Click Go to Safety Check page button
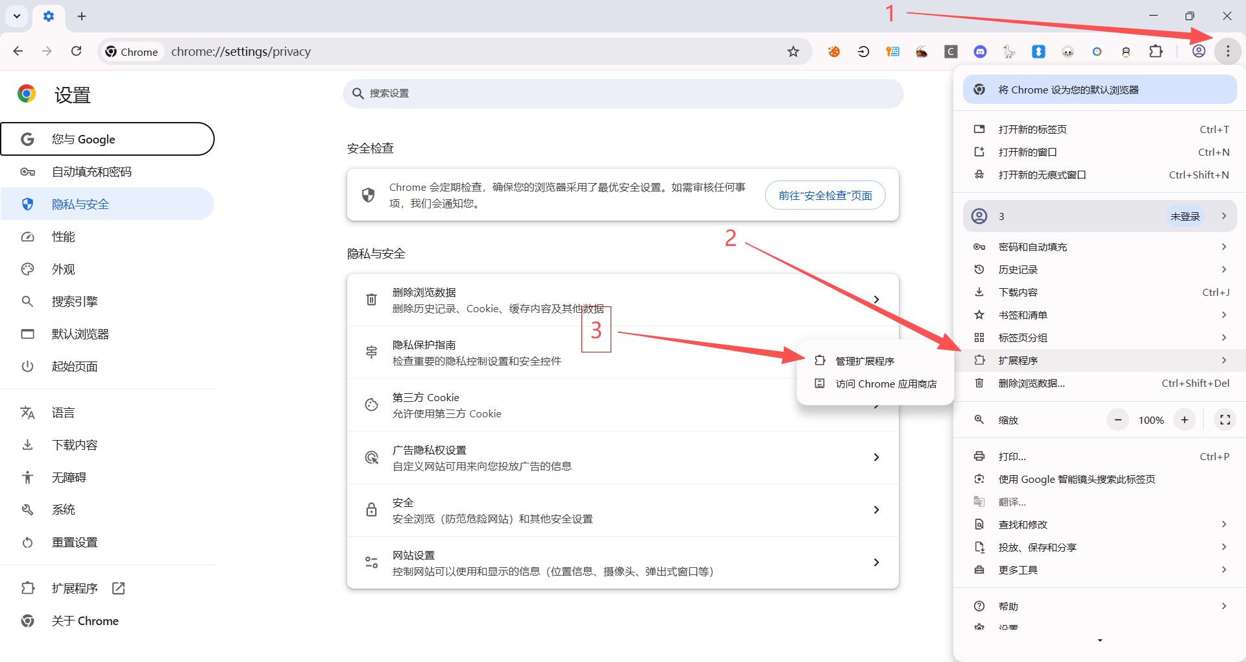The width and height of the screenshot is (1246, 662). 825,195
